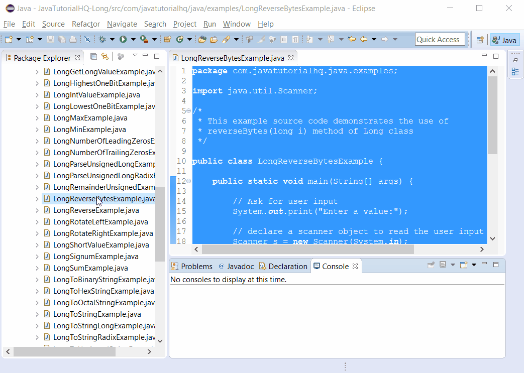This screenshot has height=373, width=524.
Task: Toggle Mark Occurrences in the toolbar
Action: coord(260,39)
